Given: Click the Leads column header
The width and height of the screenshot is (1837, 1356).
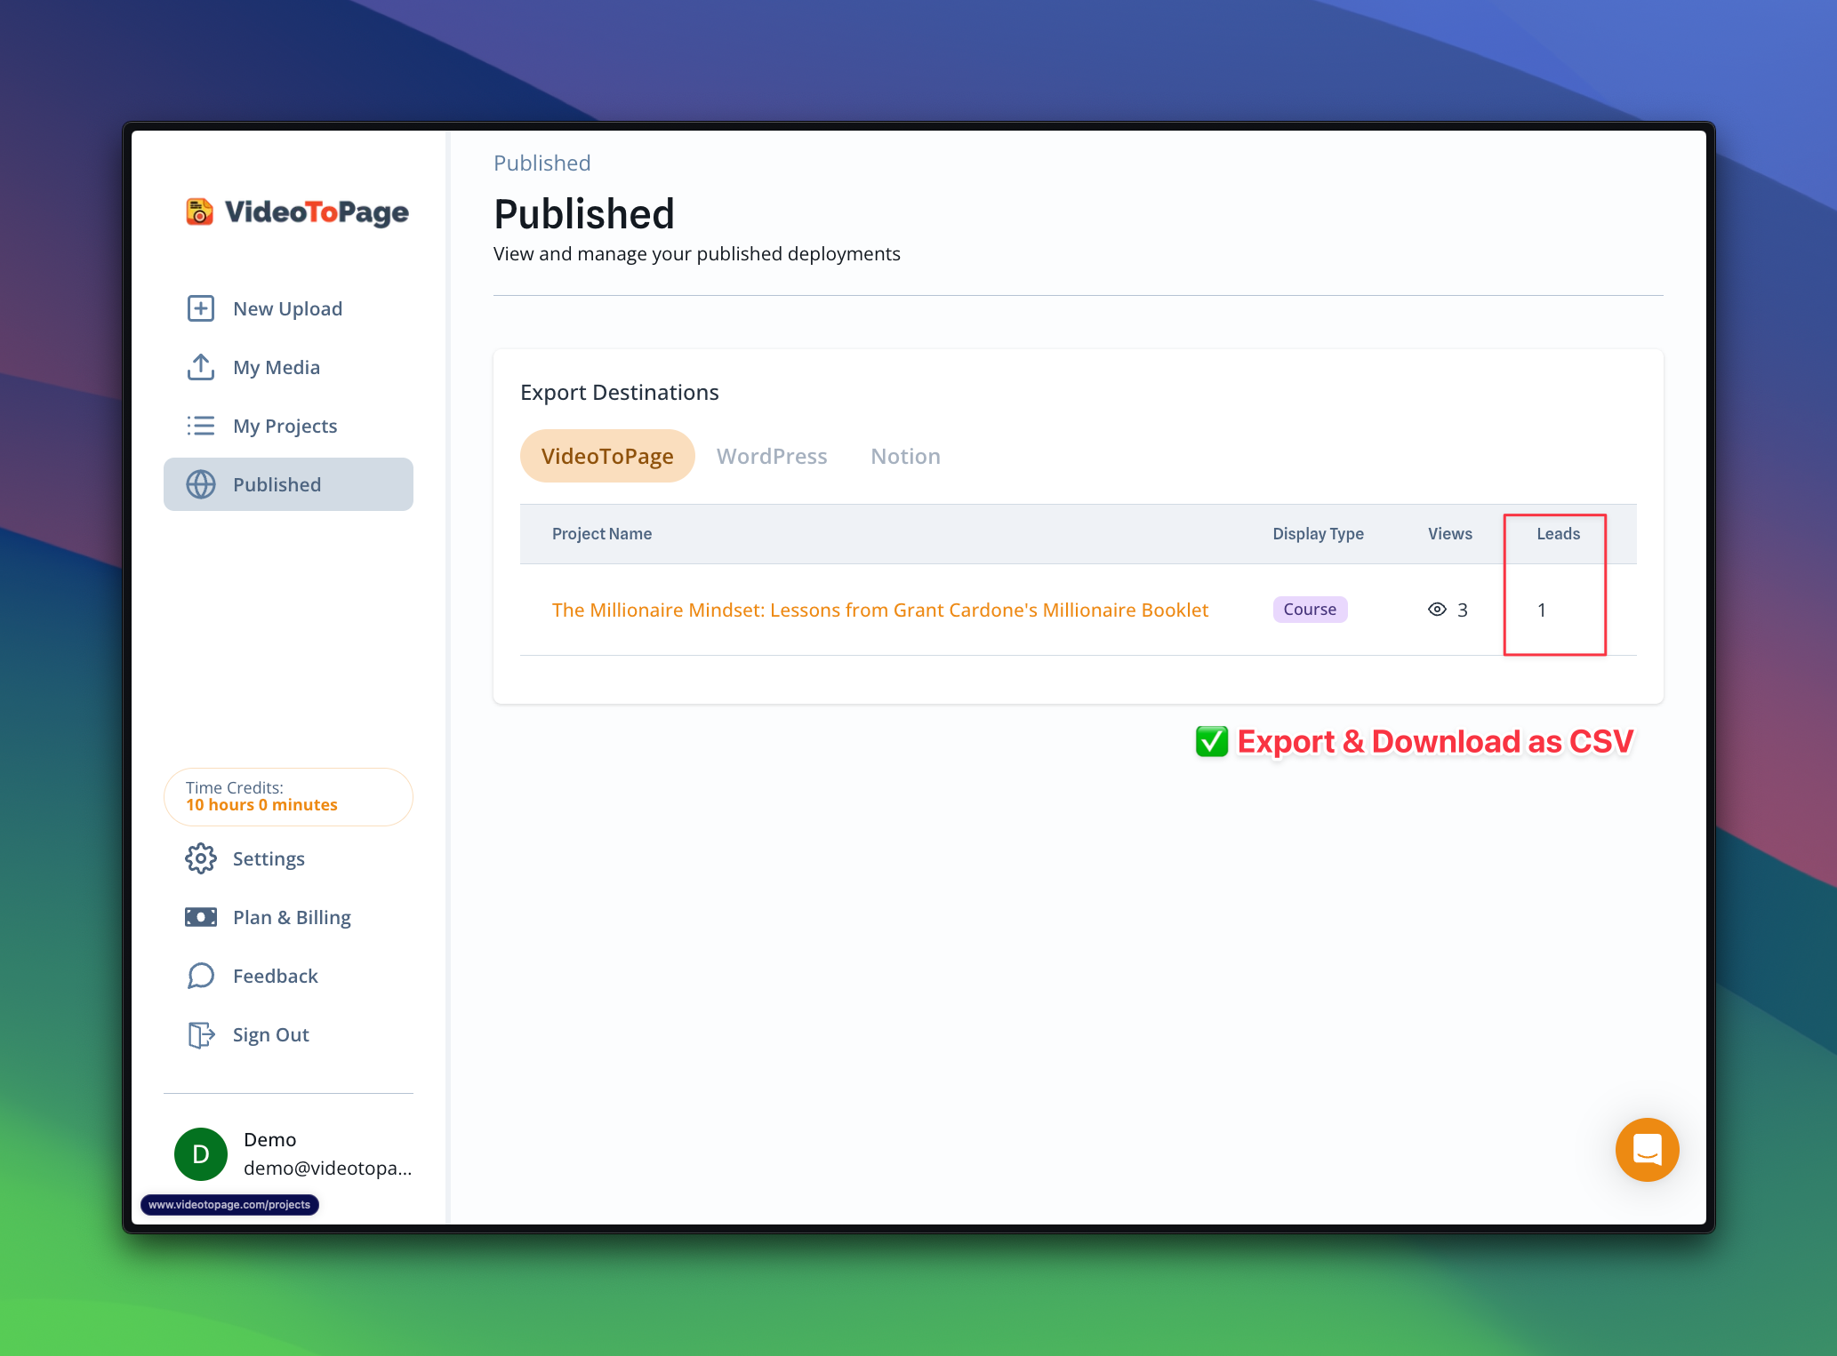Looking at the screenshot, I should pos(1559,534).
